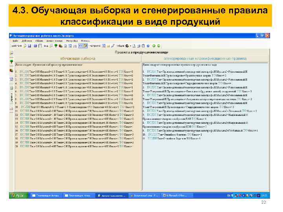
Task: Click the topmost left sidebar icon
Action: pos(11,53)
